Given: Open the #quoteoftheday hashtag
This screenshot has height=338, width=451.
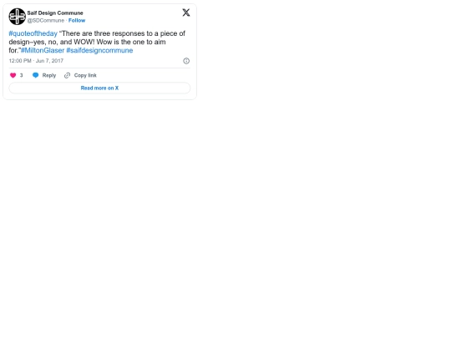Looking at the screenshot, I should coord(33,33).
